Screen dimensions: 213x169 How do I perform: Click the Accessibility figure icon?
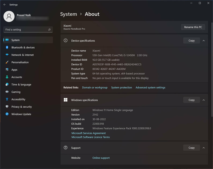click(7, 99)
